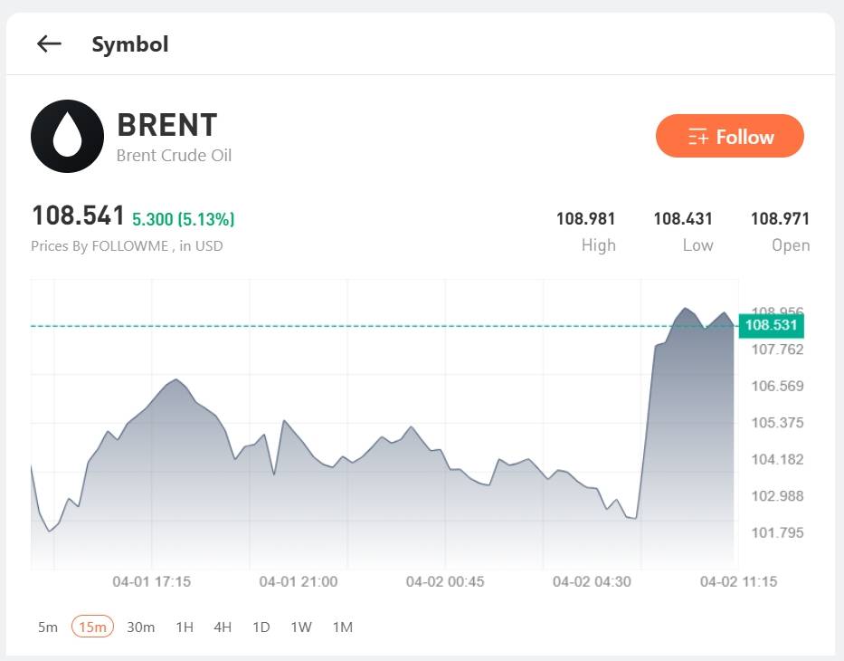Click the Low value 108.431

[683, 218]
